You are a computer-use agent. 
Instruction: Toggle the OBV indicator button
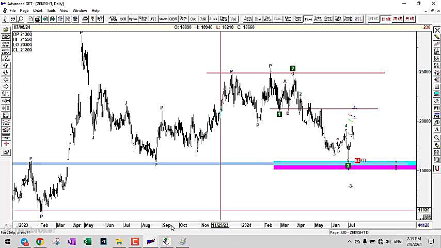click(173, 19)
